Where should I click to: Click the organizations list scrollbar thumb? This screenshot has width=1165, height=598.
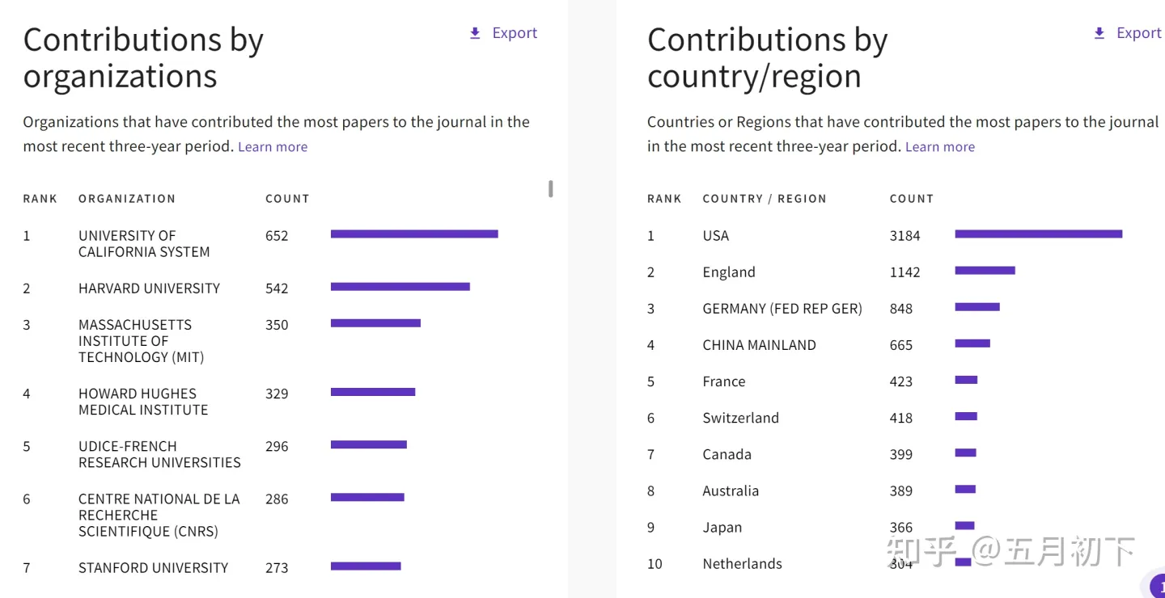coord(551,189)
